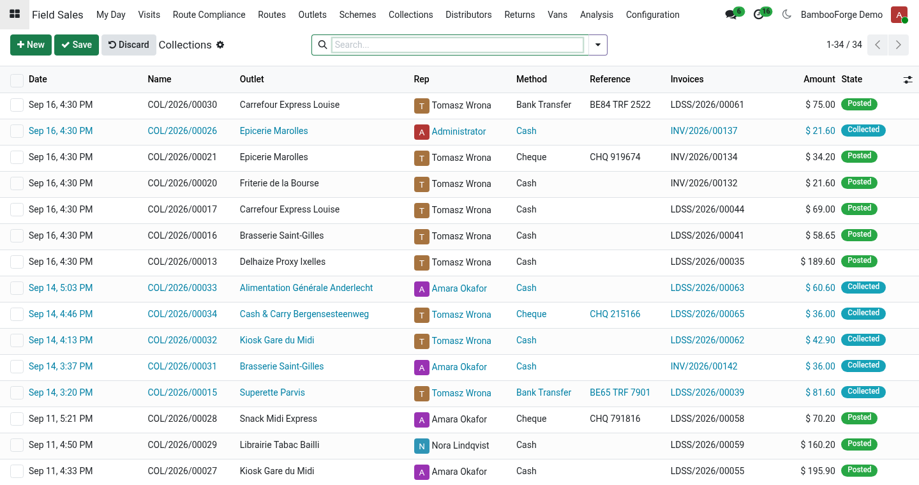Screen dimensions: 919x485
Task: Toggle dark mode moon icon
Action: coord(786,15)
